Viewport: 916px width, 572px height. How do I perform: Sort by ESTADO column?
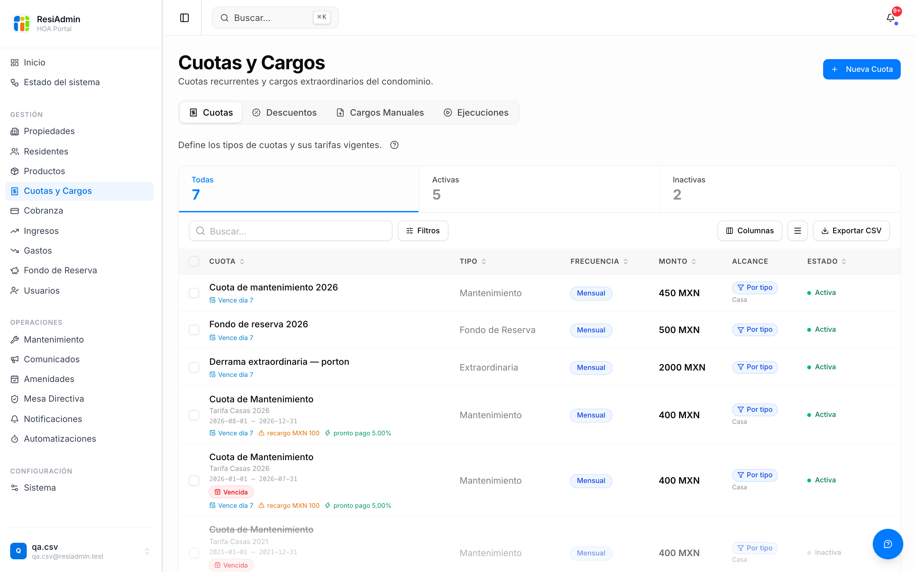click(826, 261)
